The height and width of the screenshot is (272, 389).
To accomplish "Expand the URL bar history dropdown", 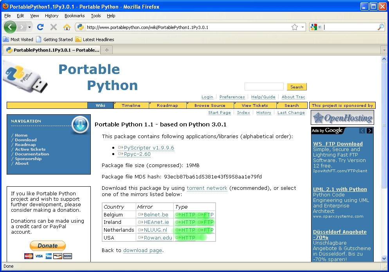I will tap(303, 27).
